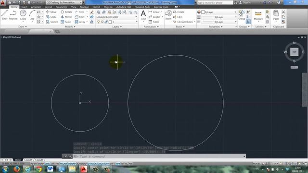Toggle OTRACK in status bar
Screen dimensions: 308x173
(92, 163)
